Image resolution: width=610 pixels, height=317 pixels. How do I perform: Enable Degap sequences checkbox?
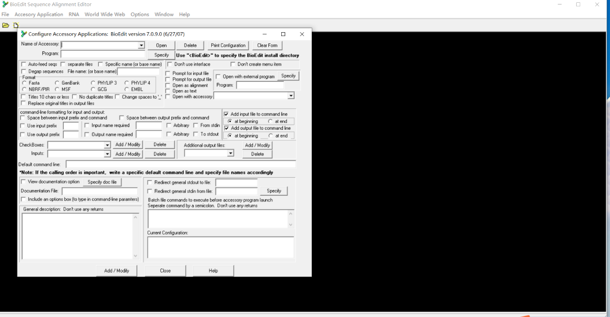coord(24,72)
